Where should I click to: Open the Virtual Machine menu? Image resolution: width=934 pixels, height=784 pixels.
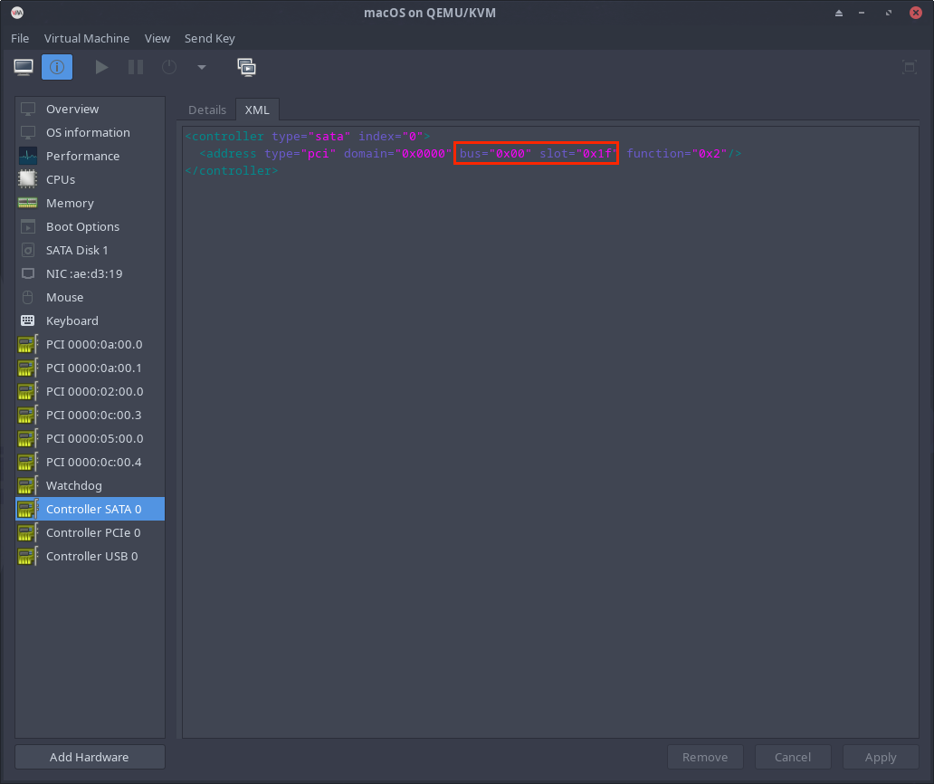click(x=87, y=38)
